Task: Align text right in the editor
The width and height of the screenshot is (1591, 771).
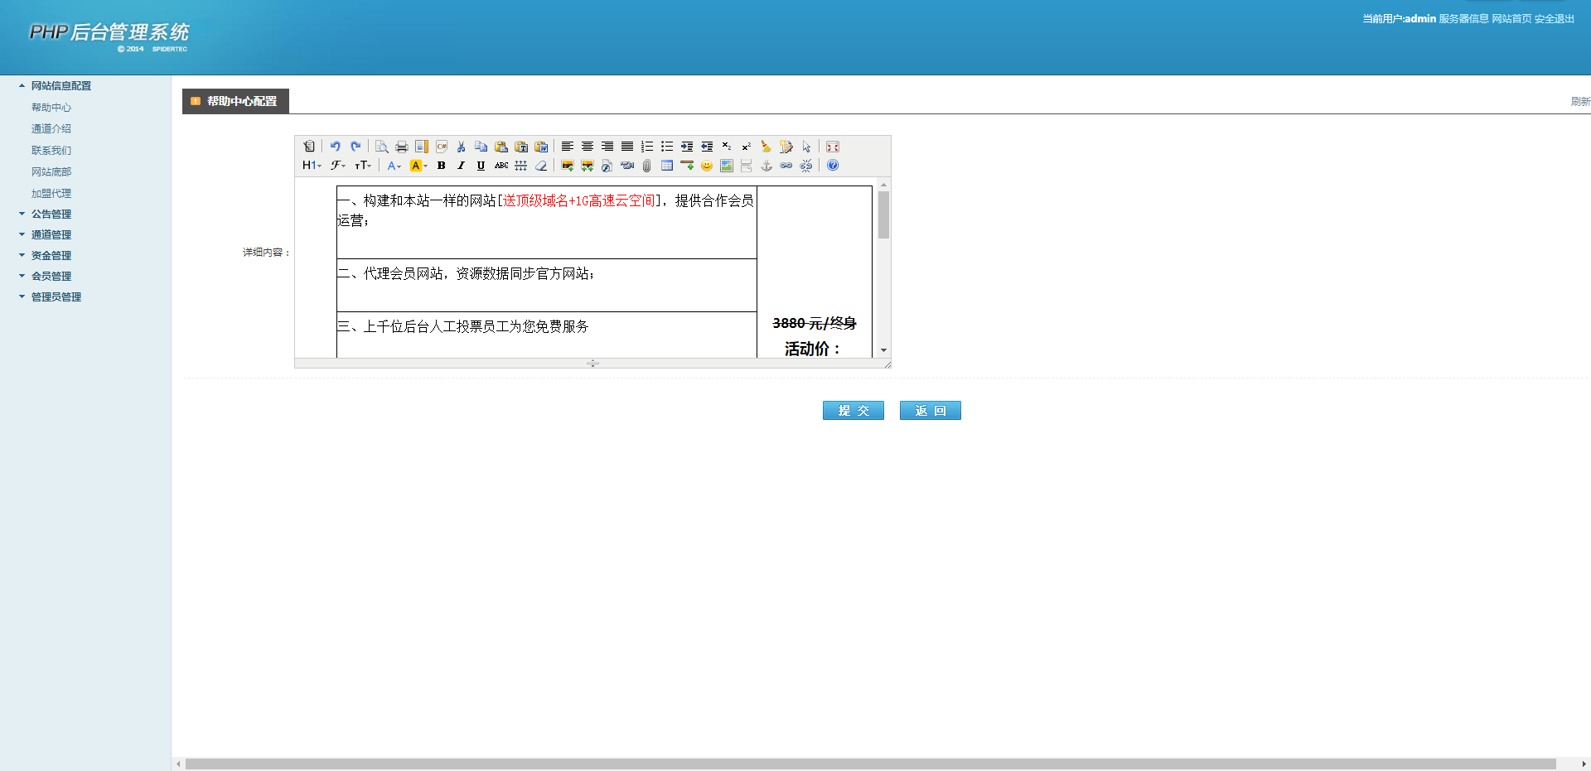Action: point(607,147)
